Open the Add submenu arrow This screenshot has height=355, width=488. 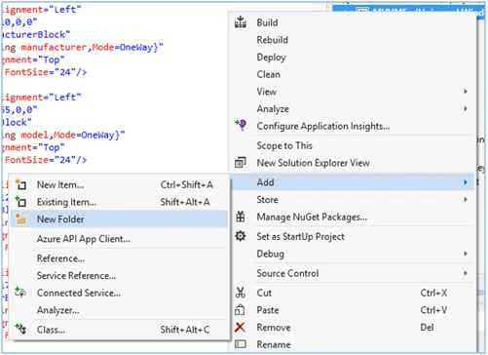[x=466, y=182]
